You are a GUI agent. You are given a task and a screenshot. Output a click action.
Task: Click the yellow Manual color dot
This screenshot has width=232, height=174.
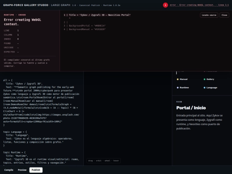[x=178, y=79]
